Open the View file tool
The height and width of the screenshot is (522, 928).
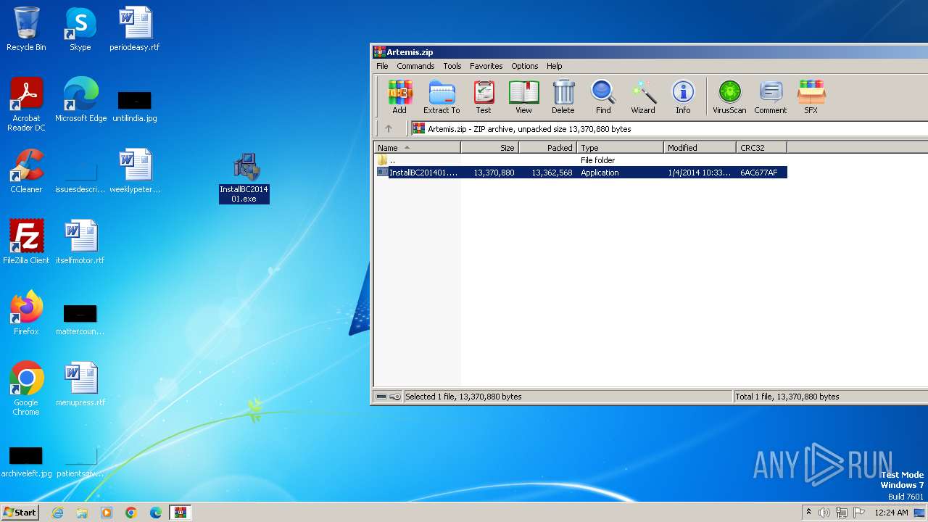coord(523,97)
